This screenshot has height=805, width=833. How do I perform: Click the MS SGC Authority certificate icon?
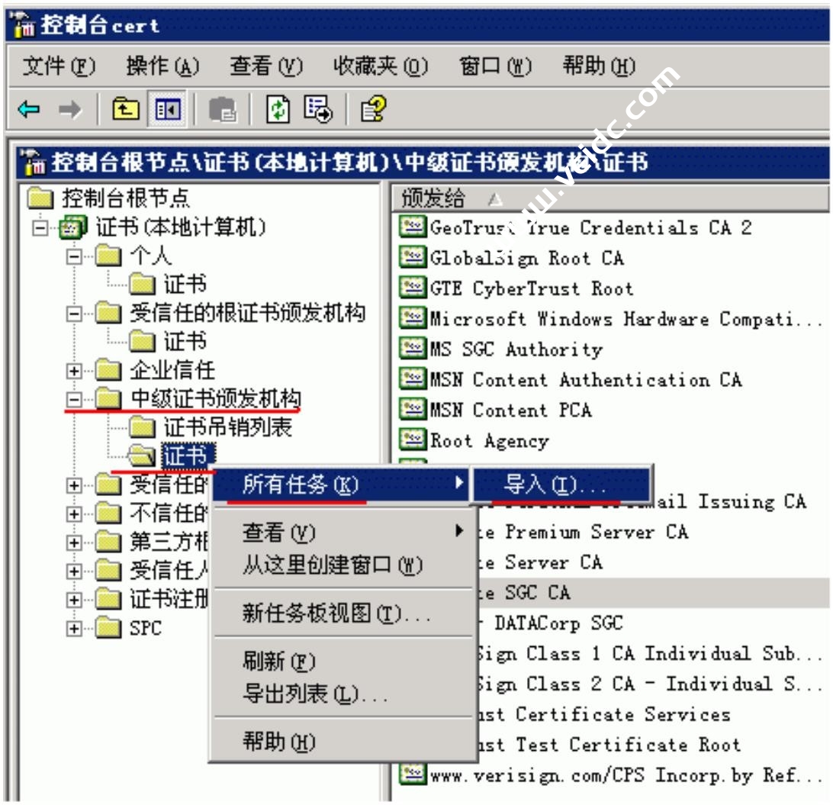412,349
